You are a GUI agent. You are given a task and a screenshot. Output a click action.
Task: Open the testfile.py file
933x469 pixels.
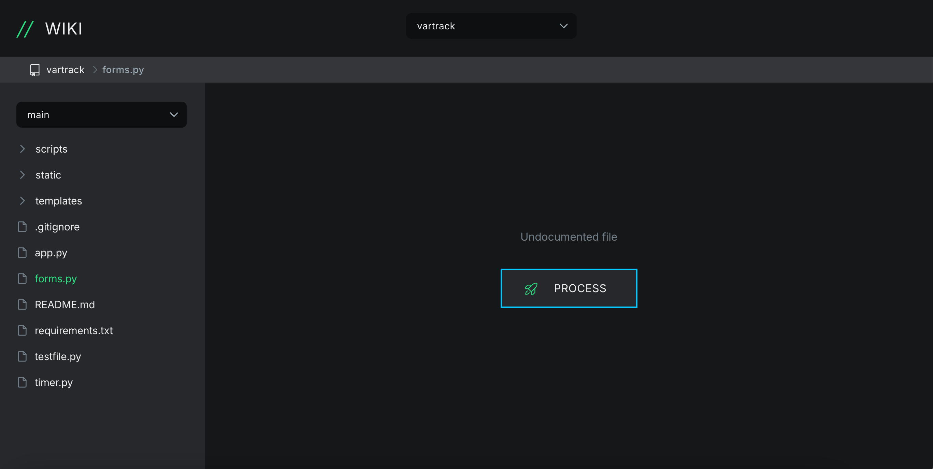click(x=58, y=357)
